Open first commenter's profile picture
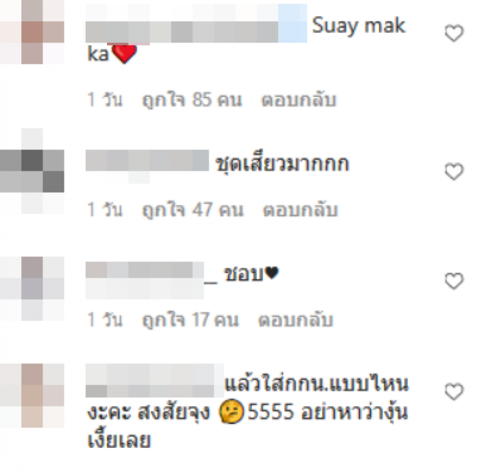Viewport: 501px width, 473px height. click(x=32, y=32)
